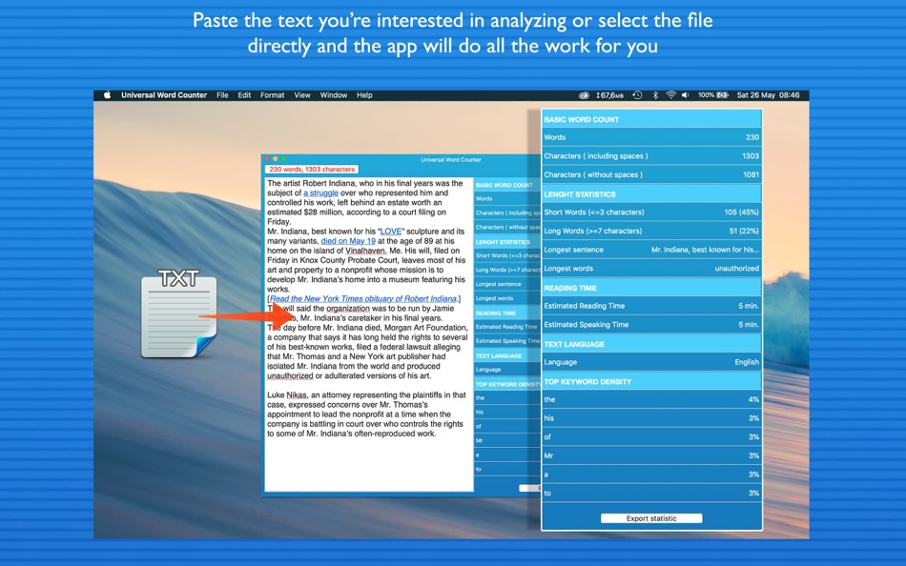Viewport: 906px width, 566px height.
Task: Select 'Estimated Speaking Time' row showing 5 min.
Action: point(651,325)
